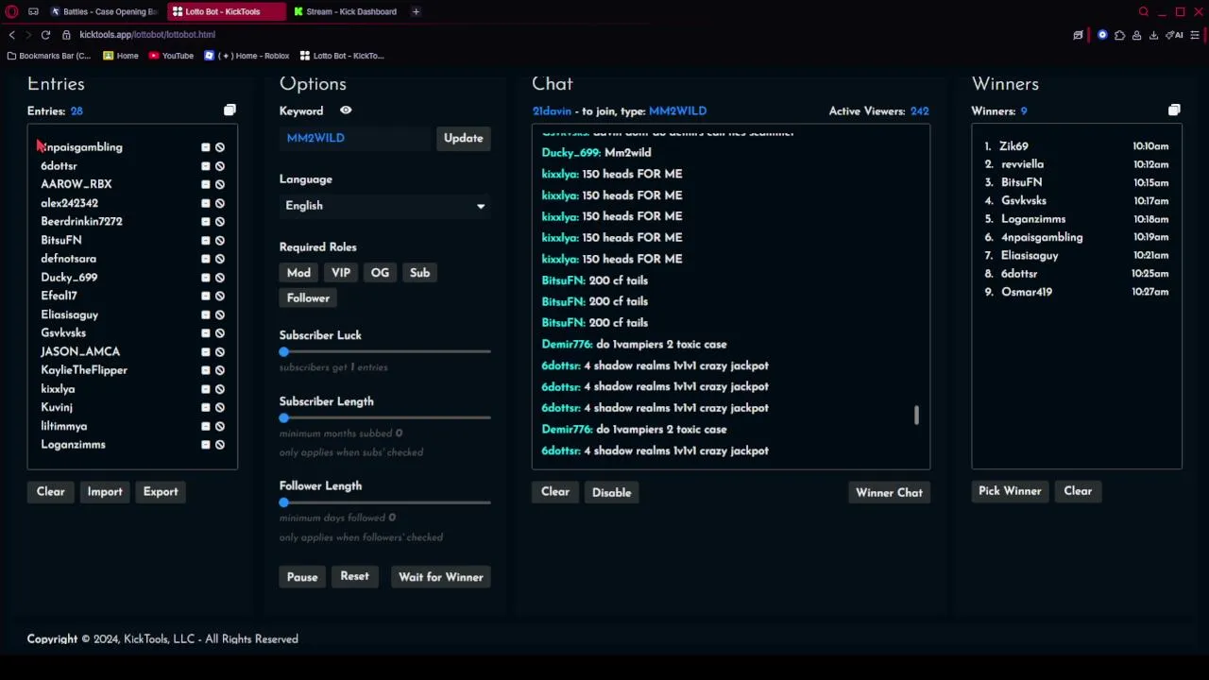Toggle the Sub required role

pos(419,273)
